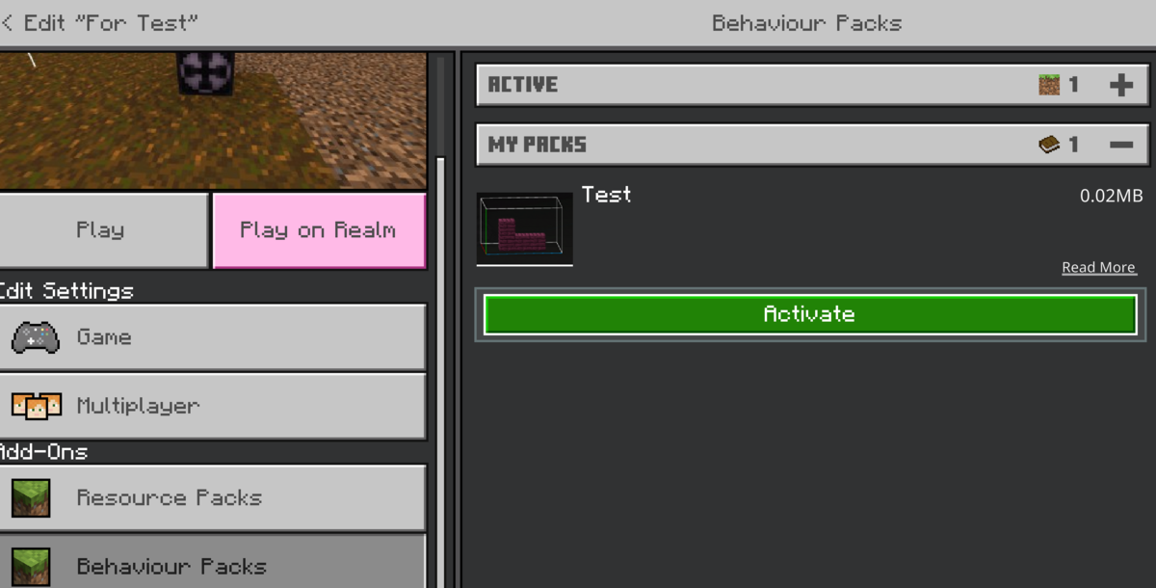Click the world preview image
1156x588 pixels.
213,120
